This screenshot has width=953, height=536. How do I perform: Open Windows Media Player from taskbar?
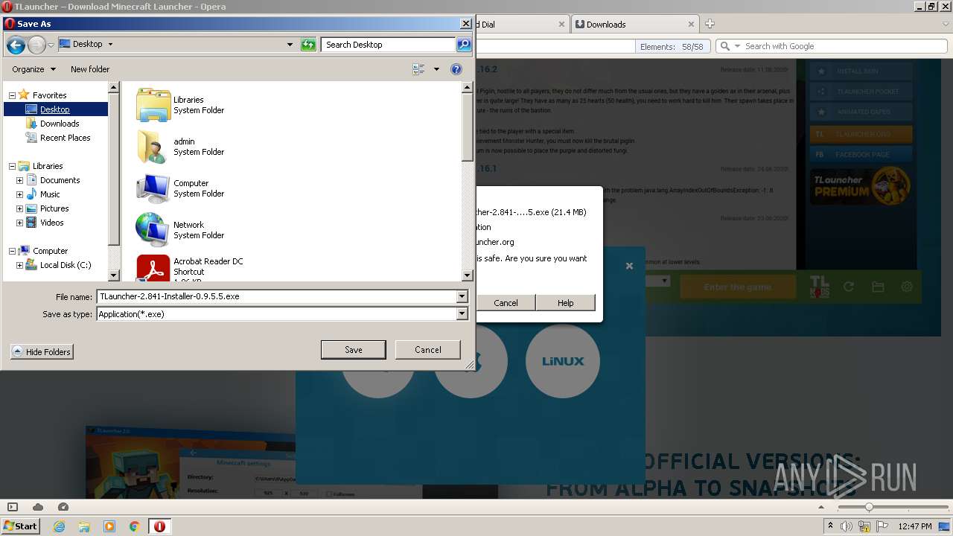point(109,526)
